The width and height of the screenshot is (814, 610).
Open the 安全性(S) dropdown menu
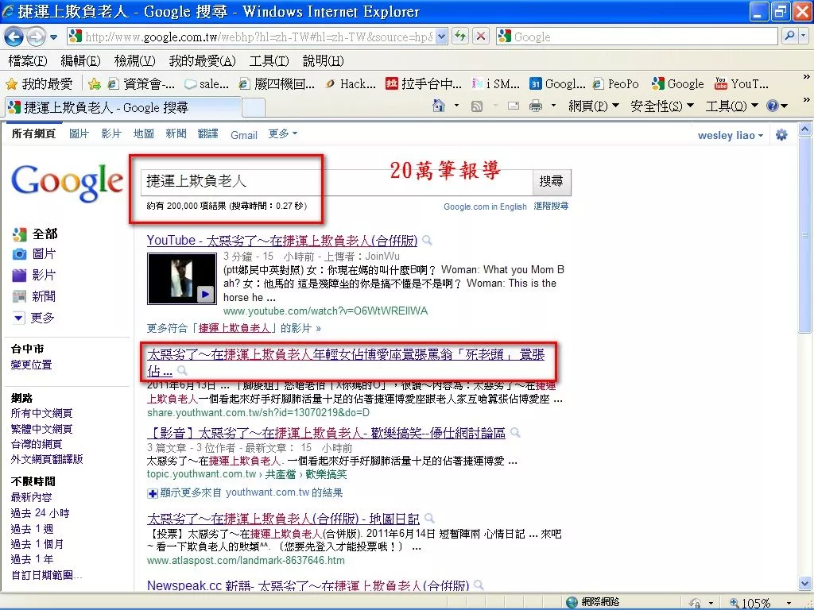coord(662,106)
